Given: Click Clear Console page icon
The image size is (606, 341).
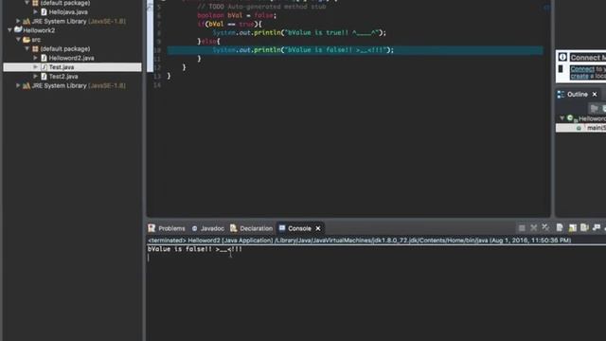Looking at the screenshot, I should [560, 227].
